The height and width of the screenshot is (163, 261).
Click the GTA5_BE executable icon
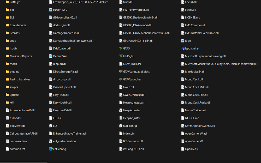point(121,56)
